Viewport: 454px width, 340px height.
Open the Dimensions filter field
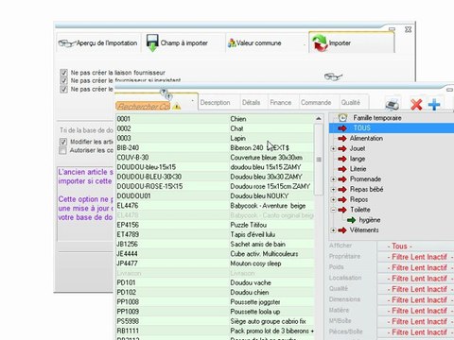(x=415, y=299)
